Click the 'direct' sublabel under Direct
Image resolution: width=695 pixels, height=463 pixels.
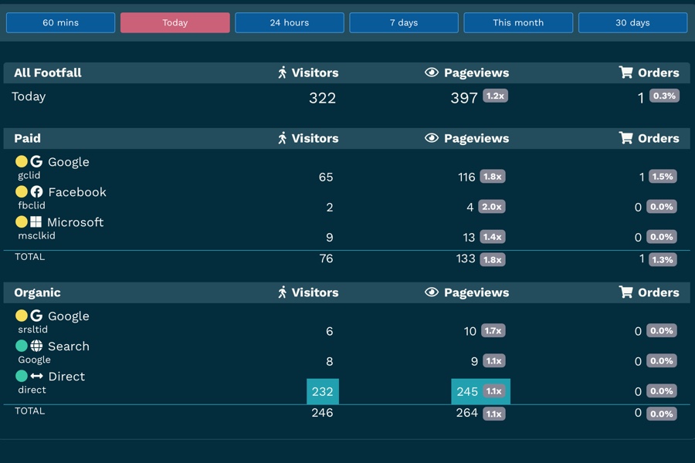coord(32,390)
